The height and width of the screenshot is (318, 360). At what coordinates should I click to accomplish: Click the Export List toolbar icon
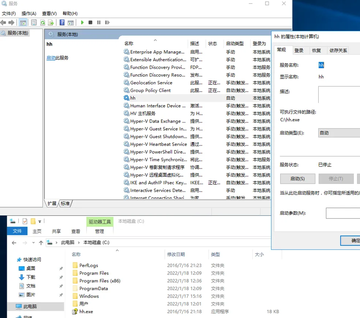tap(51, 23)
